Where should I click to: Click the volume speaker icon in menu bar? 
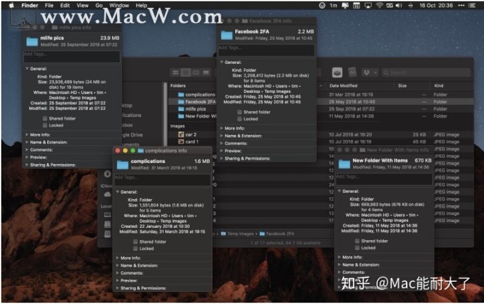pyautogui.click(x=399, y=5)
